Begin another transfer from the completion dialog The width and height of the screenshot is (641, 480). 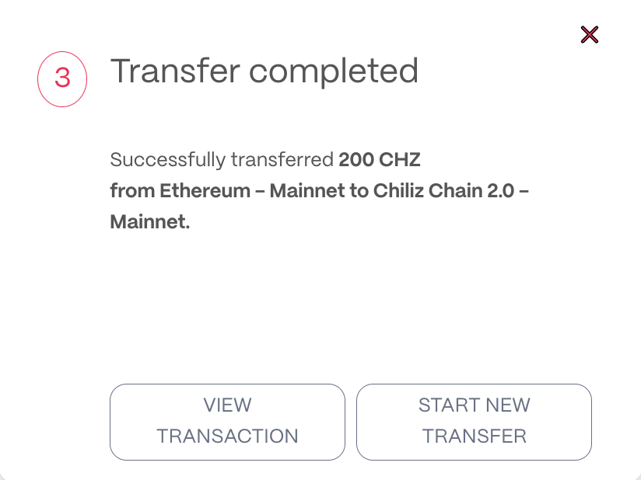click(474, 421)
